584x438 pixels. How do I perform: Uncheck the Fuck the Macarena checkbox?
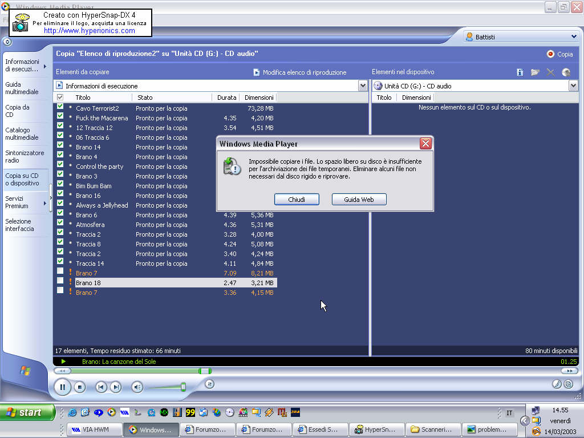pyautogui.click(x=60, y=116)
